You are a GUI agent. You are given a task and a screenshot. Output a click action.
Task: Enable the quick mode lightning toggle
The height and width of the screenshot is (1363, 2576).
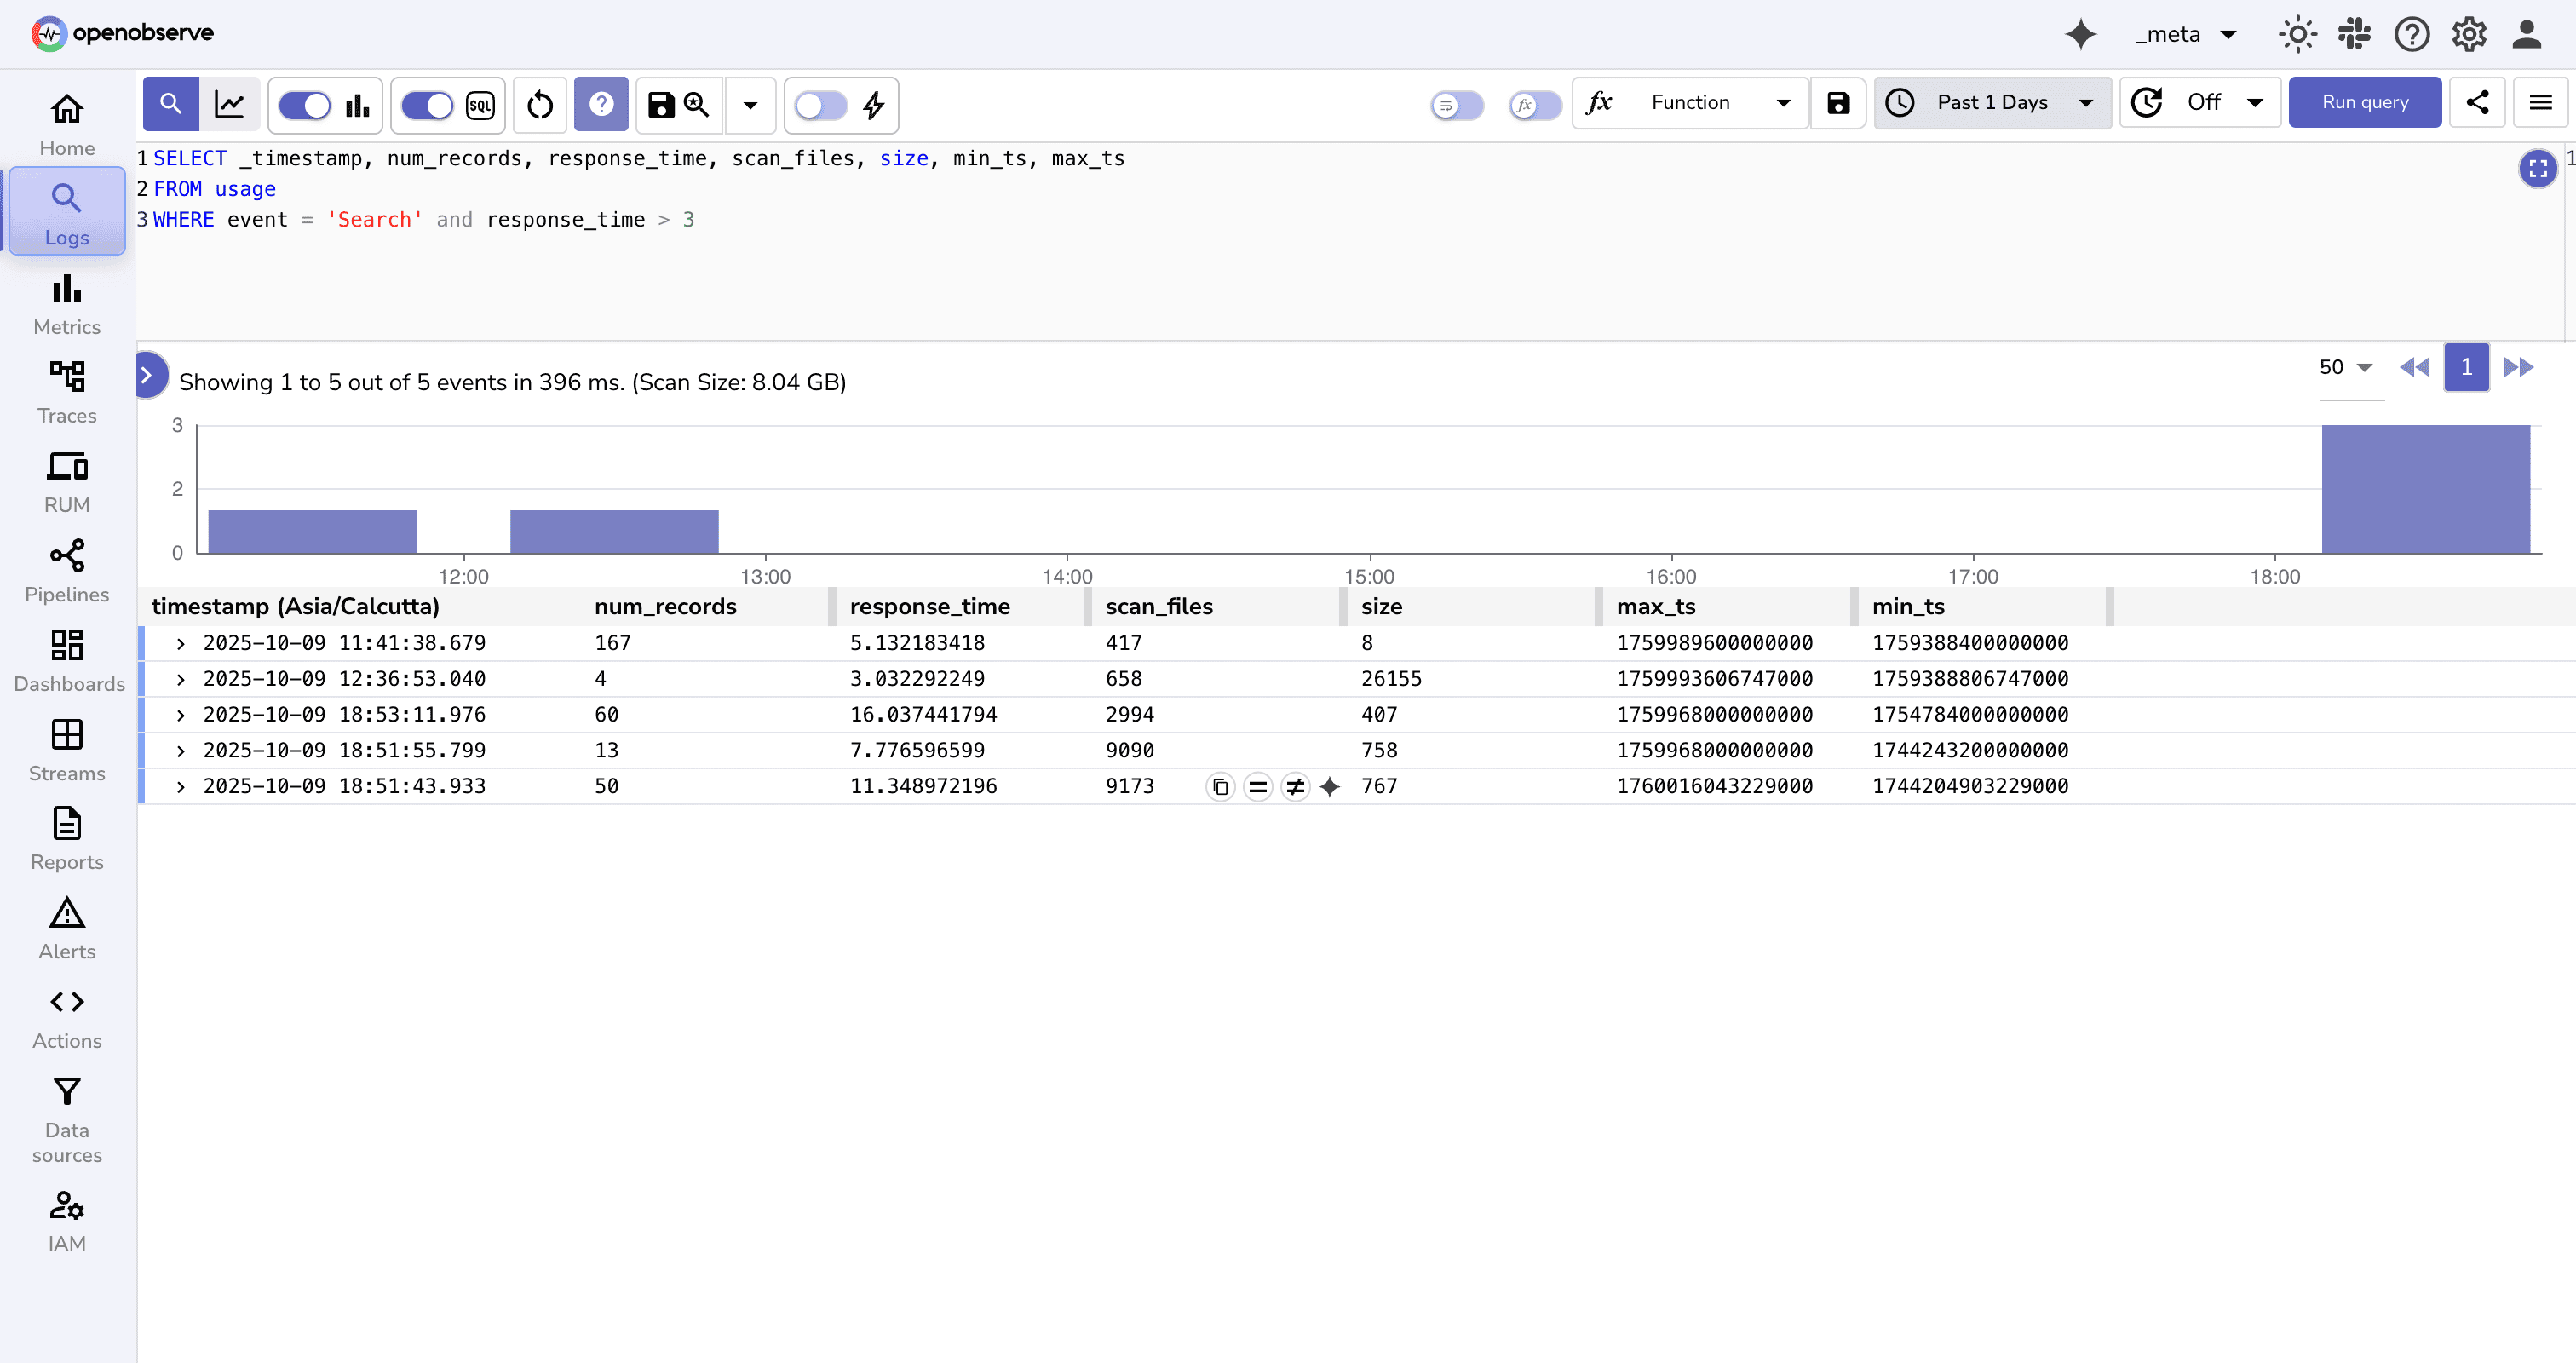pos(820,105)
